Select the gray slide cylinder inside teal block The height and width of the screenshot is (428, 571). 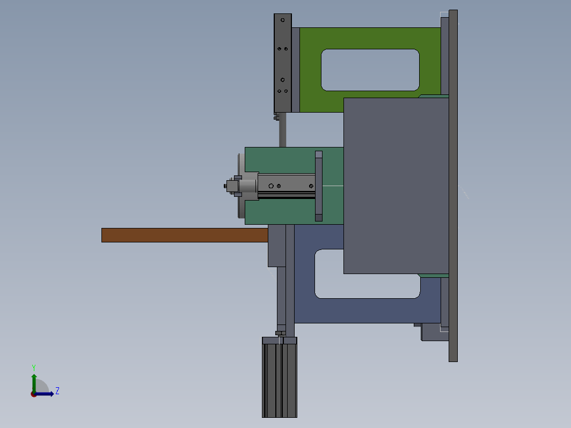[286, 186]
